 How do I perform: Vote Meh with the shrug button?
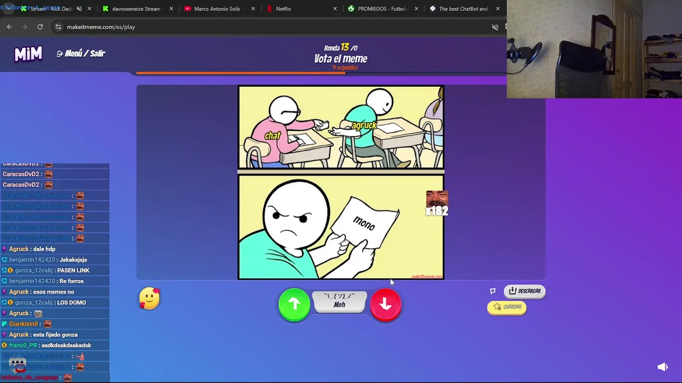coord(339,301)
